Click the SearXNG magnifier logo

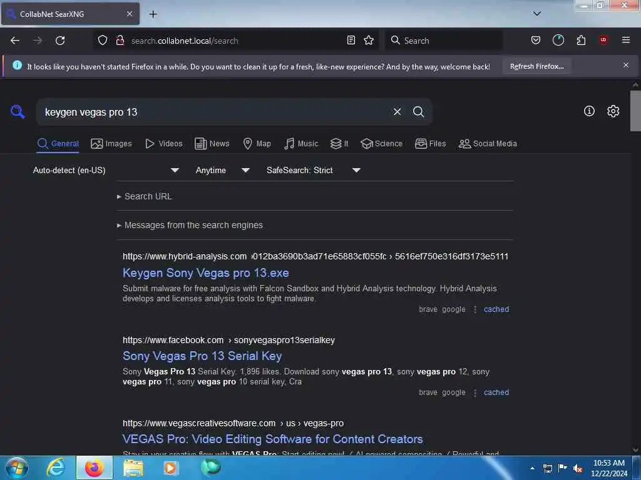coord(18,111)
